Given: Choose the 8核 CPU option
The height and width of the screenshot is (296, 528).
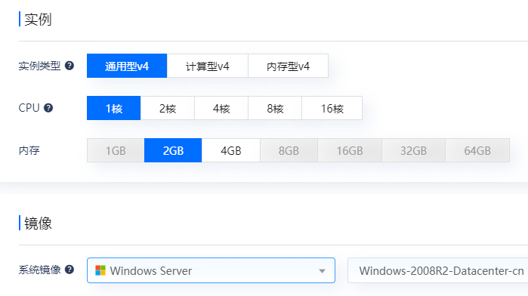Looking at the screenshot, I should coord(275,108).
